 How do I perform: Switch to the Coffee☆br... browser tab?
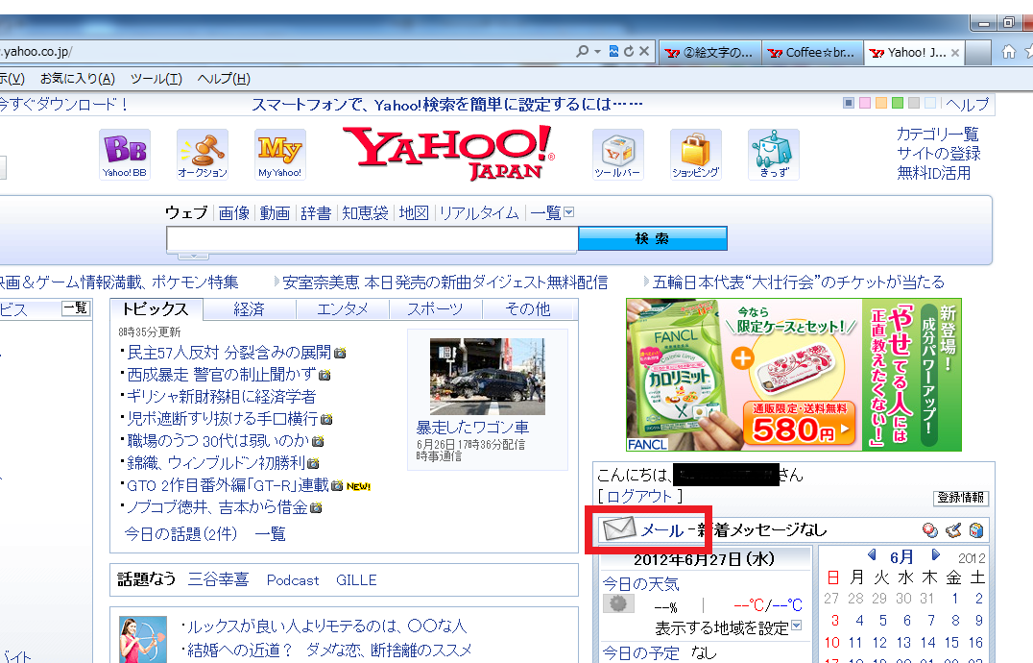point(812,53)
